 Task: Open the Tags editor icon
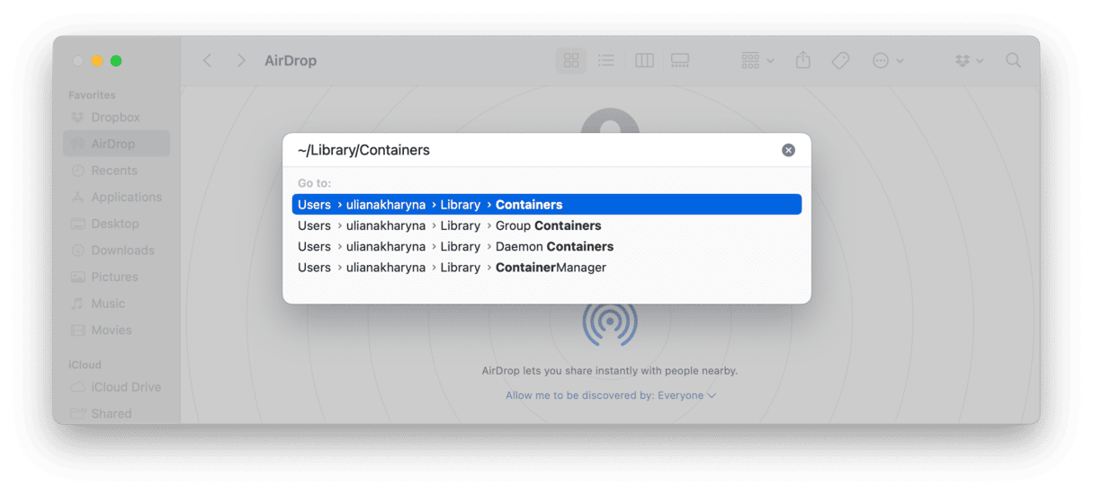pyautogui.click(x=840, y=61)
